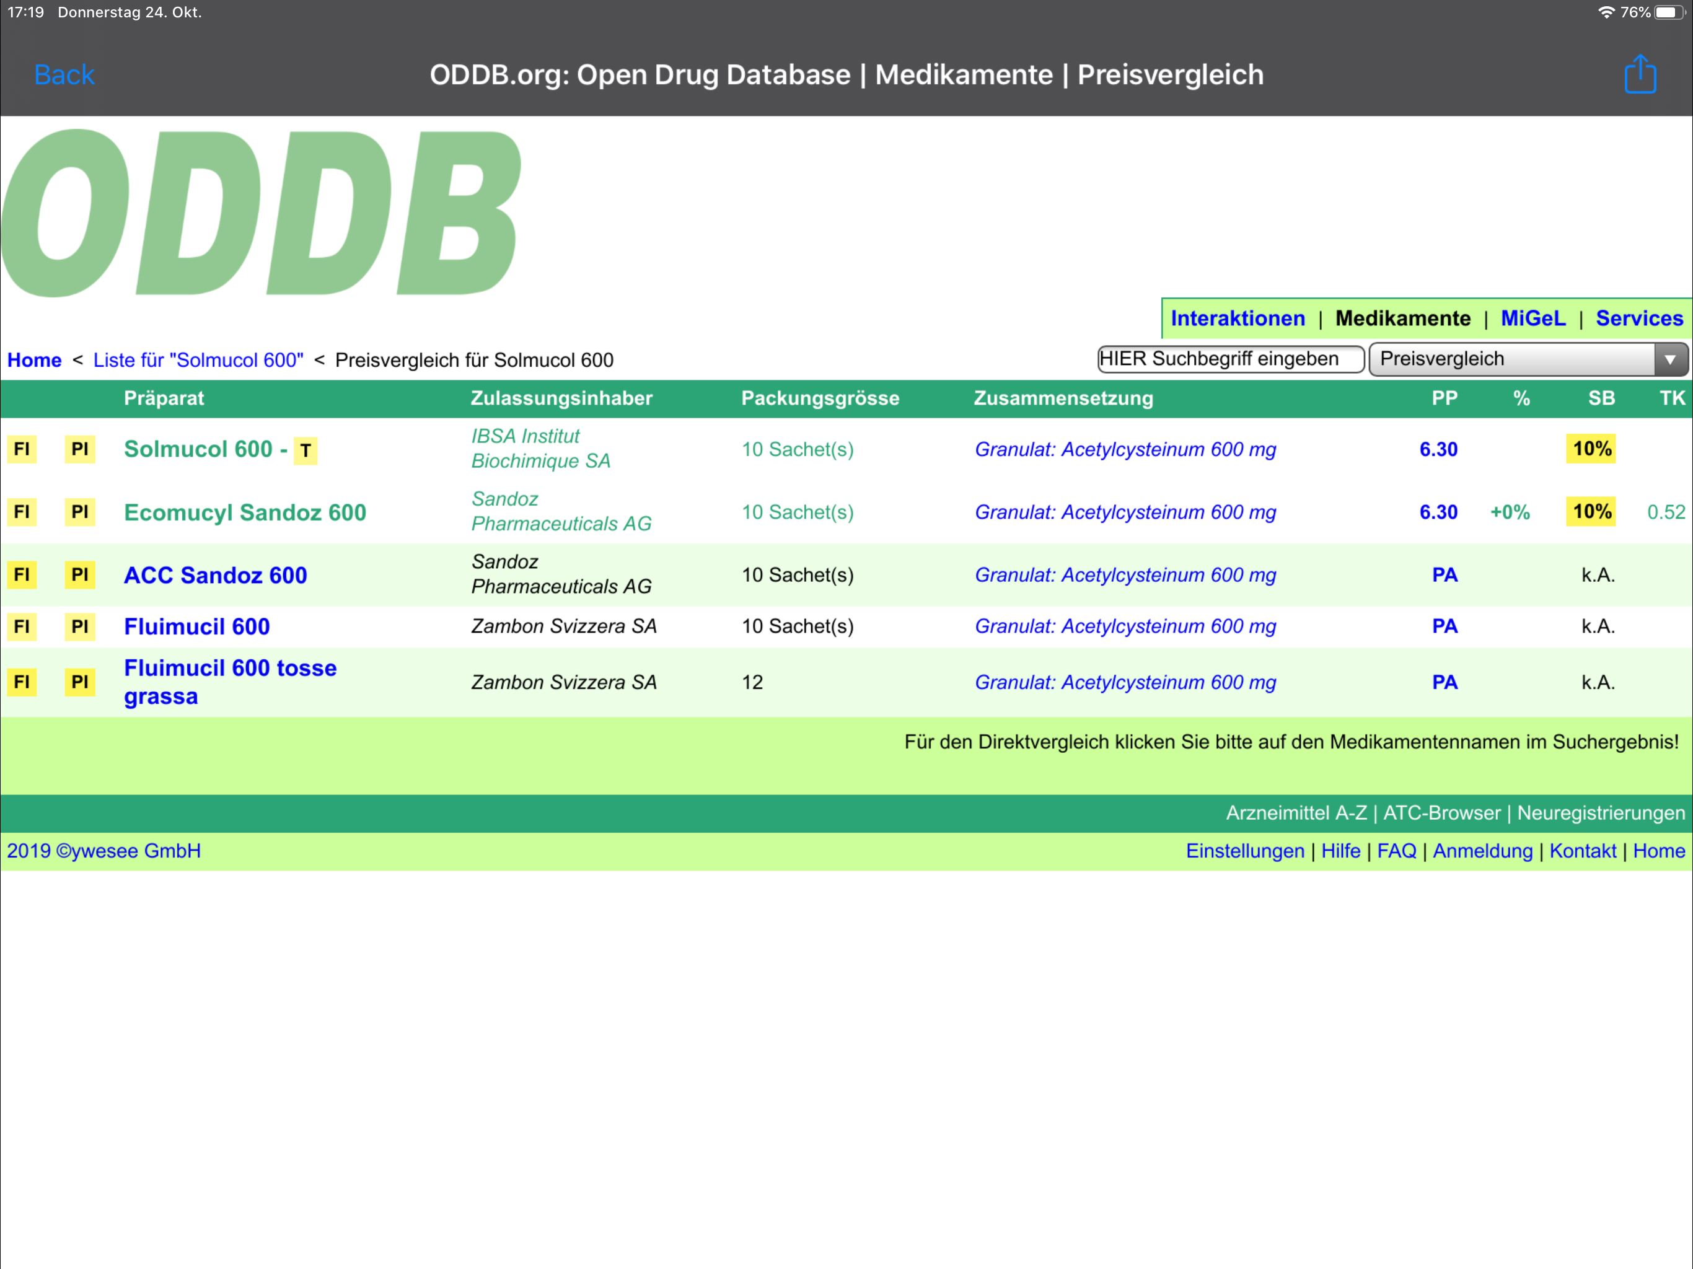Open Fluimucil 600 tosse grassa composition link

(x=1125, y=682)
